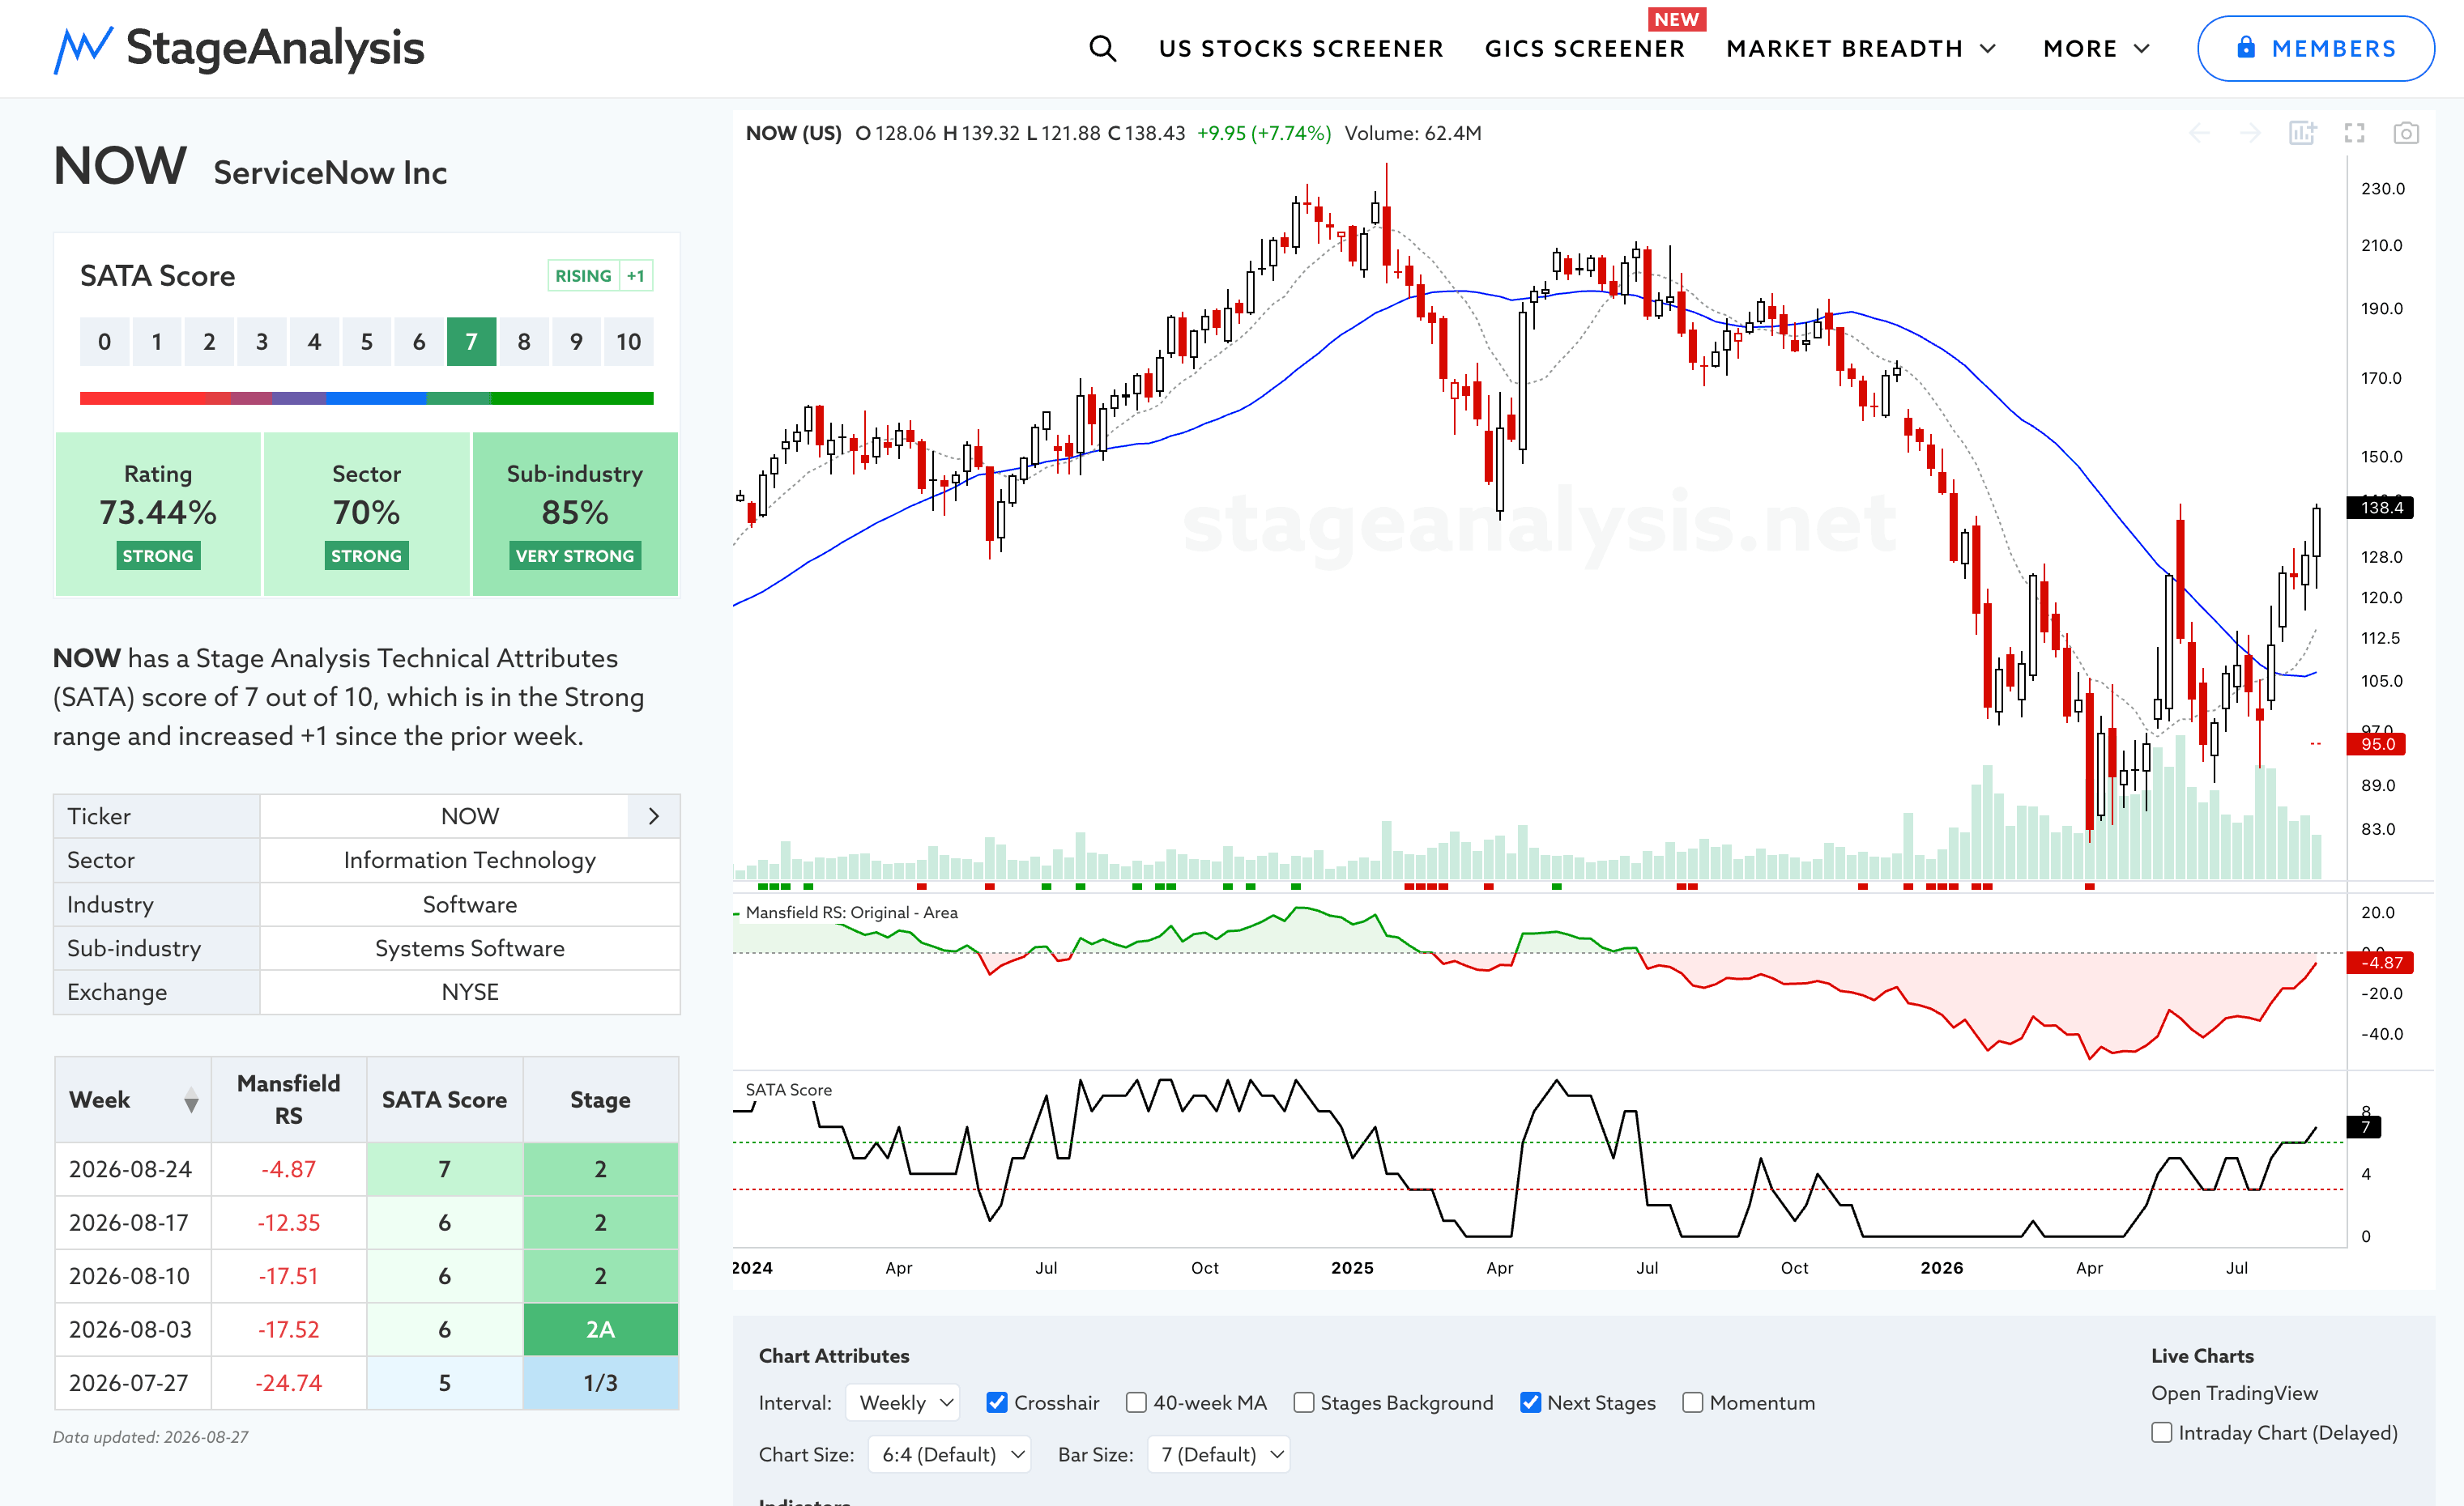Open the Bar Size dropdown
Viewport: 2464px width, 1506px height.
tap(1219, 1455)
